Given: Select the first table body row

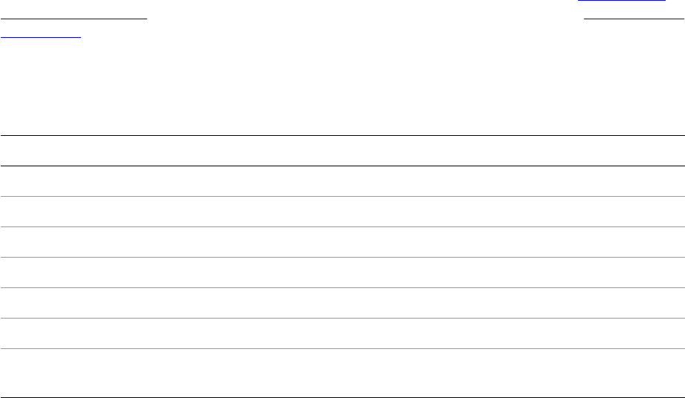Looking at the screenshot, I should [x=342, y=181].
